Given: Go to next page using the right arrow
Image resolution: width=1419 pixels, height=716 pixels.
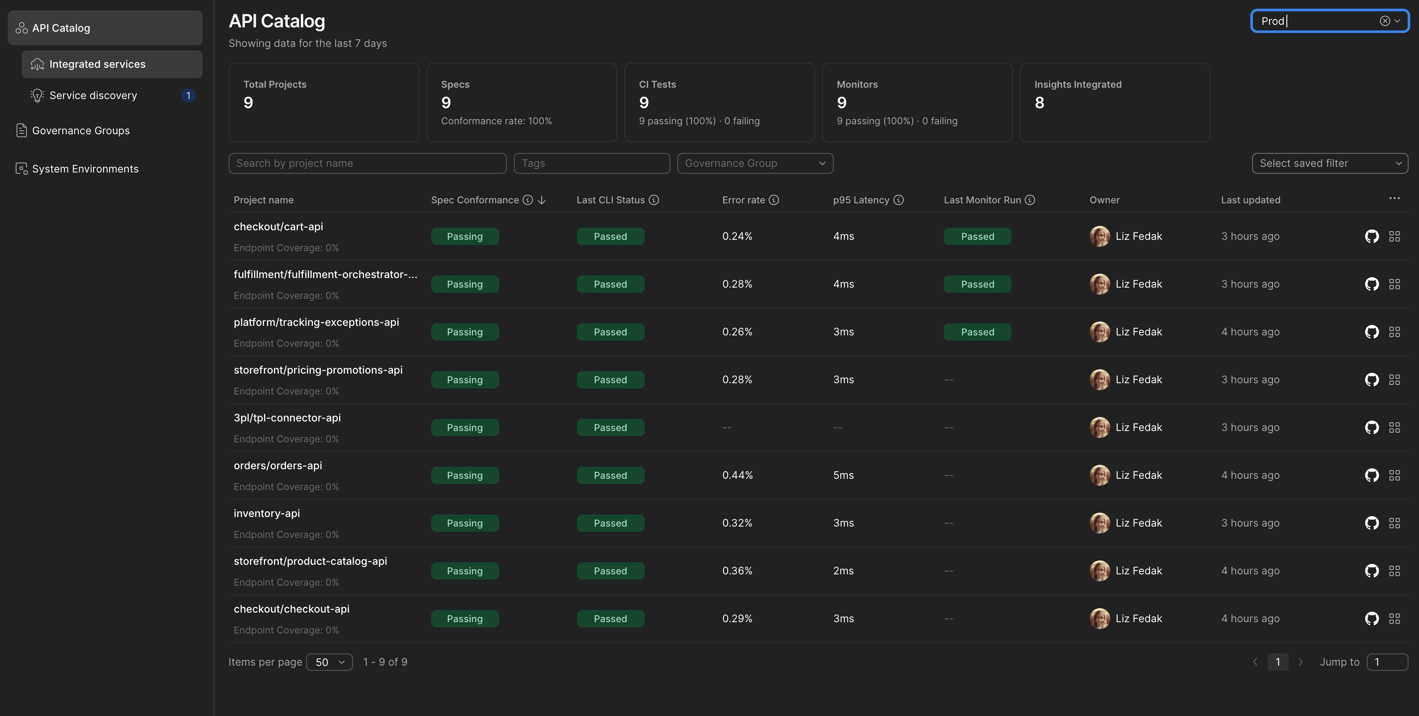Looking at the screenshot, I should 1301,662.
